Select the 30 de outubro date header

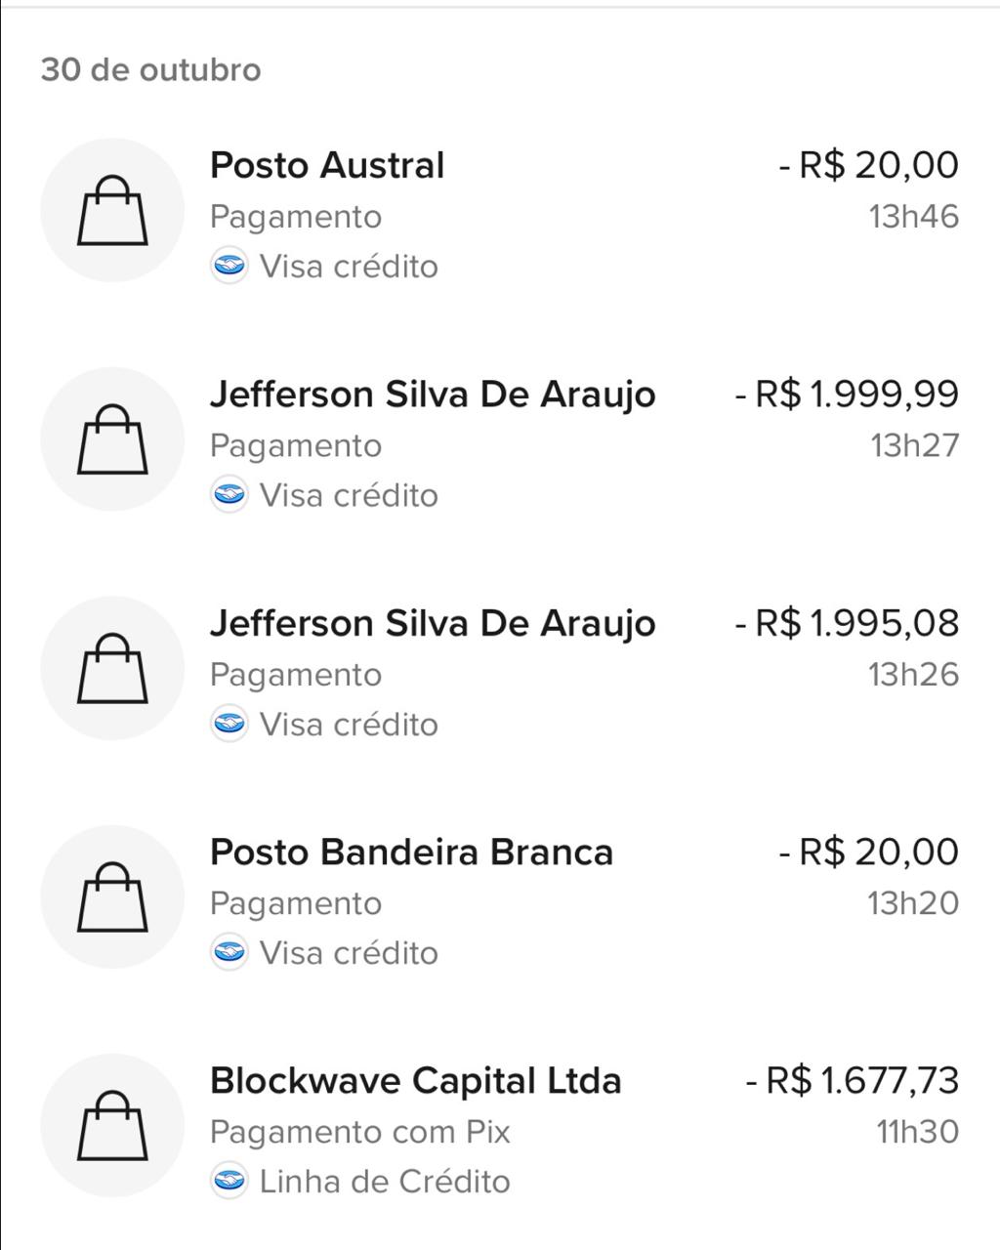(151, 70)
